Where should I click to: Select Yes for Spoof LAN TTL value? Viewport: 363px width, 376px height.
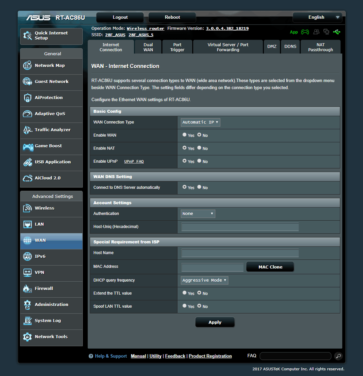[x=184, y=306]
